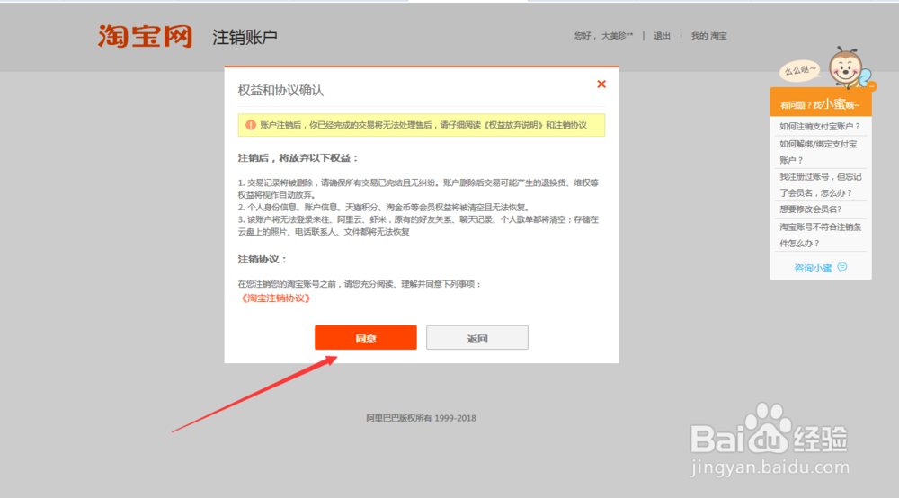Click the Taobao logo

145,36
